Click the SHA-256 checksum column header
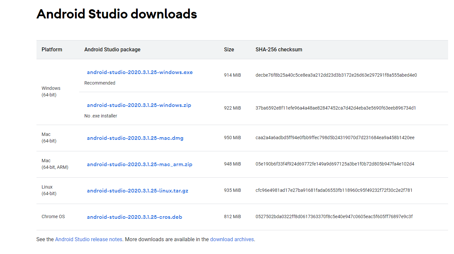This screenshot has height=254, width=454. coord(279,49)
